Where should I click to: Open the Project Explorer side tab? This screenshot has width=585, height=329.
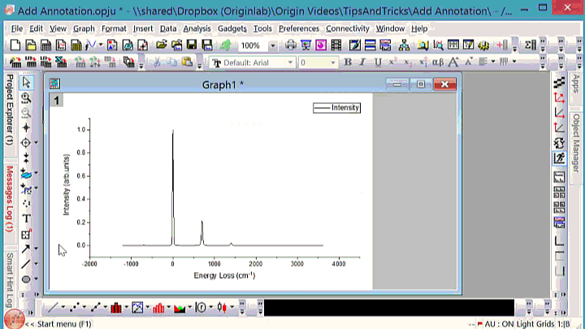(x=9, y=110)
